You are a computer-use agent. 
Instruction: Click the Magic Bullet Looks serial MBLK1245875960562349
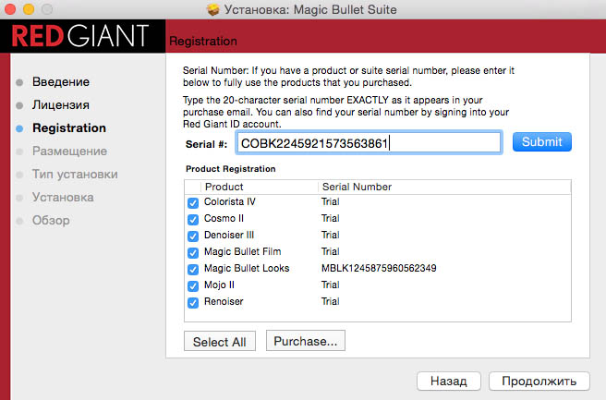(x=379, y=268)
